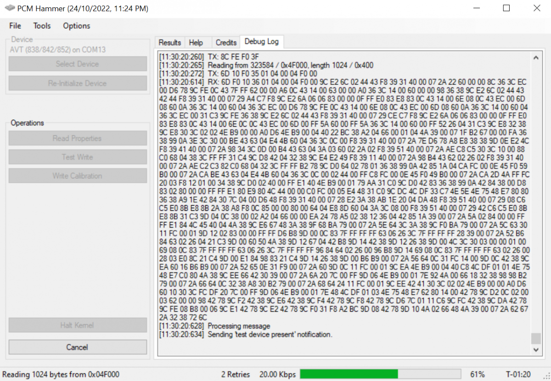Click the 'T-01:20' time remaining value

(x=518, y=375)
